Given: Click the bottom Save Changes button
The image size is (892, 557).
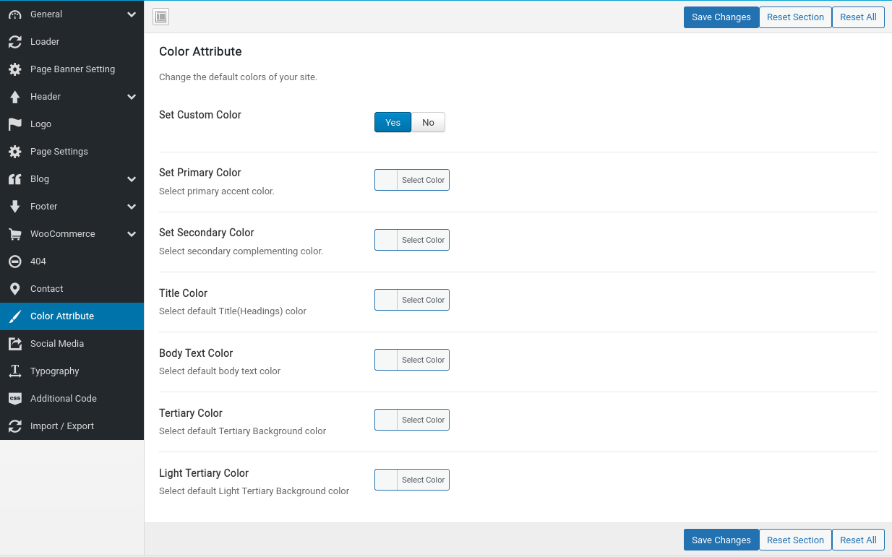Looking at the screenshot, I should (x=721, y=540).
